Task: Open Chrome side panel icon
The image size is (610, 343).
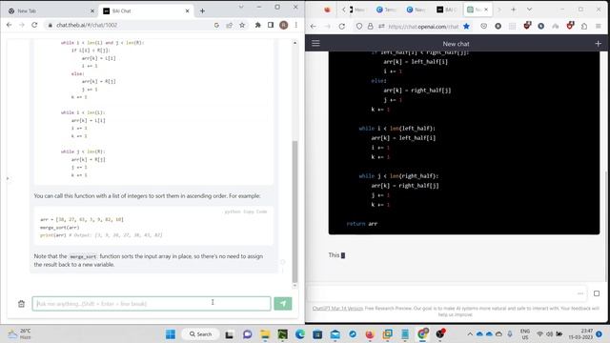Action: [271, 25]
